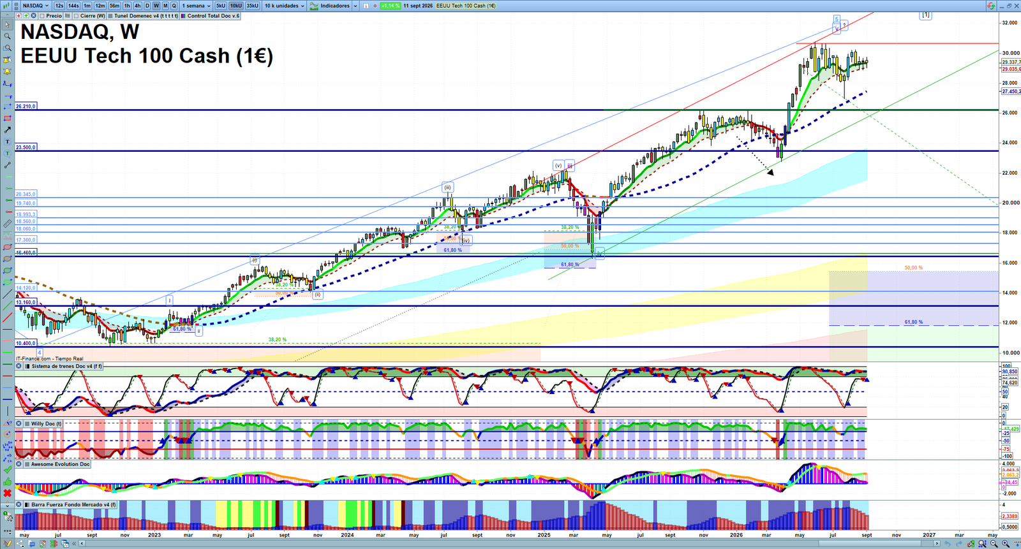Select the 35kU units toggle
The height and width of the screenshot is (549, 1021).
click(252, 6)
